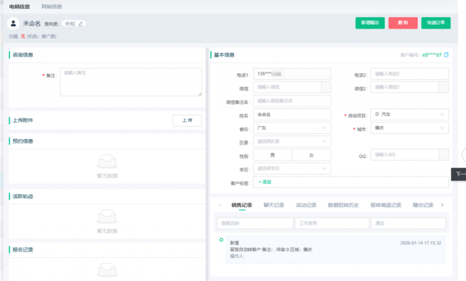The width and height of the screenshot is (466, 281).
Task: Click the square button beside 微信2 field
Action: [x=443, y=87]
